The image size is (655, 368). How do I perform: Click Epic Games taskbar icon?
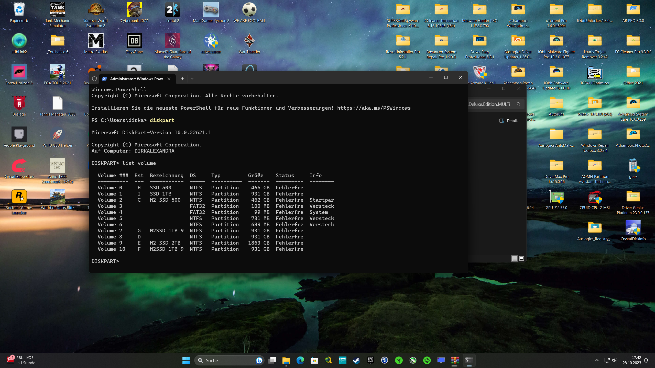pyautogui.click(x=370, y=360)
